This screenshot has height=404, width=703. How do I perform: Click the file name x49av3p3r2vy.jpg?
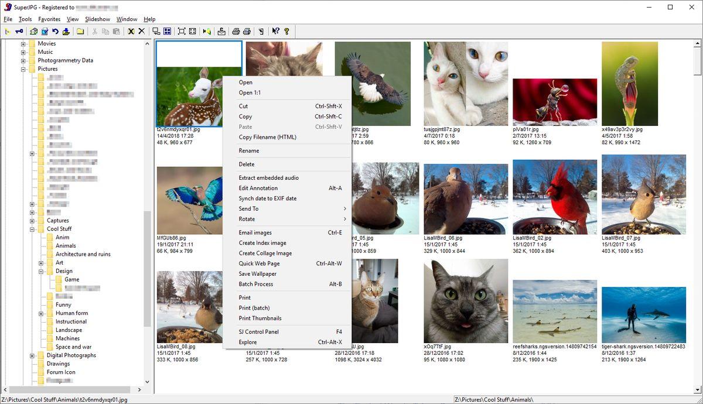pyautogui.click(x=622, y=129)
